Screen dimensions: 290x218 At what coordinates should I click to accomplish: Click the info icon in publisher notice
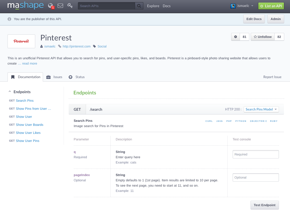pos(10,19)
